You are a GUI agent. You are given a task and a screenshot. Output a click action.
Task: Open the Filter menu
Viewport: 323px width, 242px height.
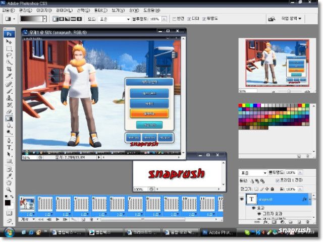101,10
